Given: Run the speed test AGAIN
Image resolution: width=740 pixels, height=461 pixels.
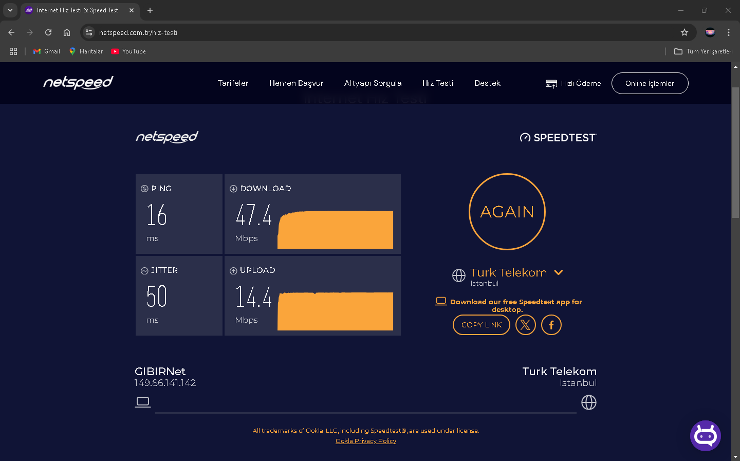Looking at the screenshot, I should click(x=507, y=212).
